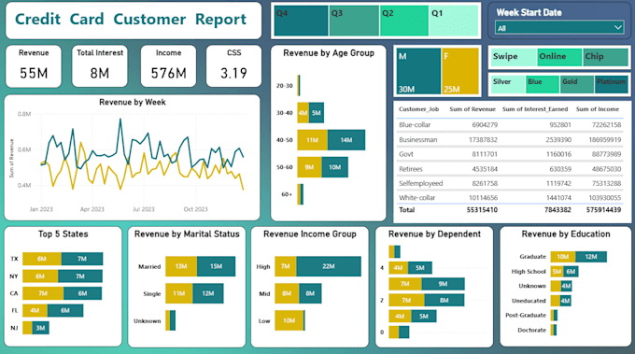Image resolution: width=635 pixels, height=354 pixels.
Task: Click the TX 7M bar in Top 5 States
Action: click(82, 259)
